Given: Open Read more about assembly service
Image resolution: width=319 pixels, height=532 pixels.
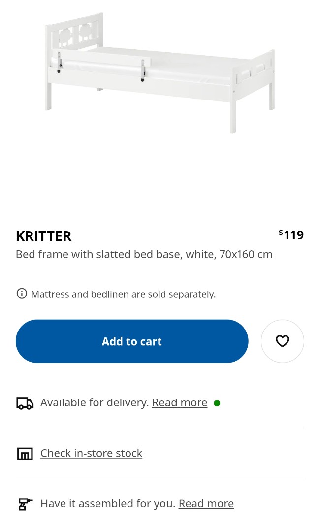Looking at the screenshot, I should click(x=206, y=503).
